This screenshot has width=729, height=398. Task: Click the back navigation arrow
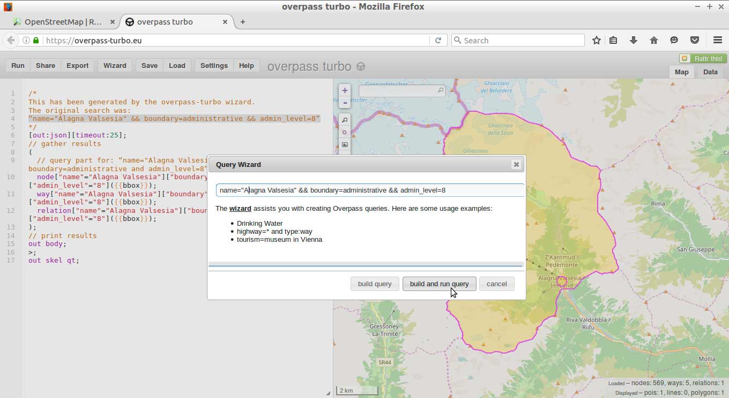(x=11, y=40)
